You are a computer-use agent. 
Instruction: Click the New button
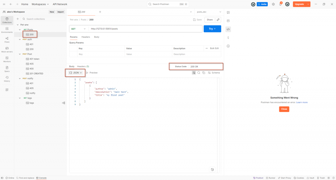[x=52, y=12]
